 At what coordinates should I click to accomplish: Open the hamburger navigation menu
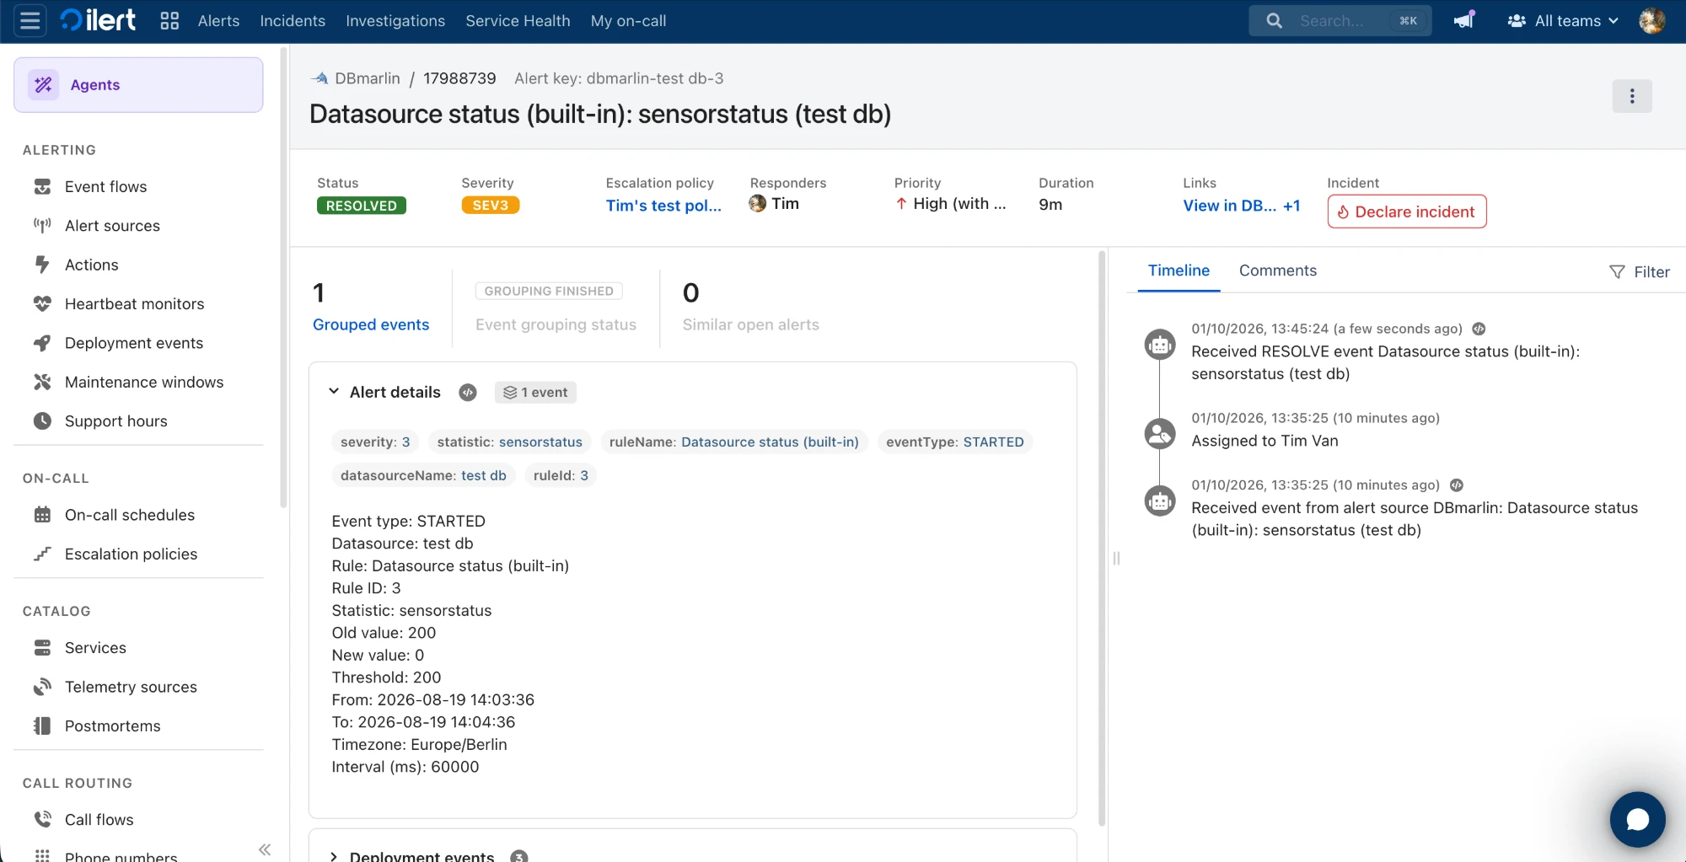[30, 20]
